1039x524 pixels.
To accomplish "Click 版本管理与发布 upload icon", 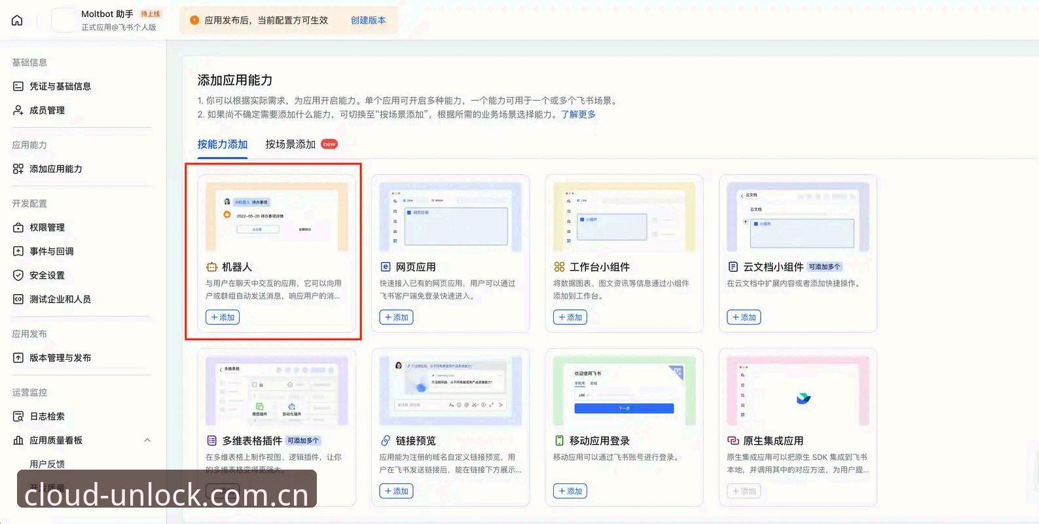I will tap(18, 358).
